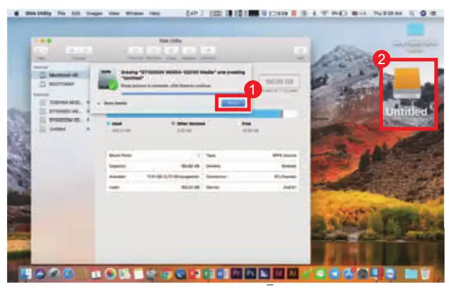Click the Info toolbar icon
Viewport: 449px width, 291px height.
(x=300, y=51)
